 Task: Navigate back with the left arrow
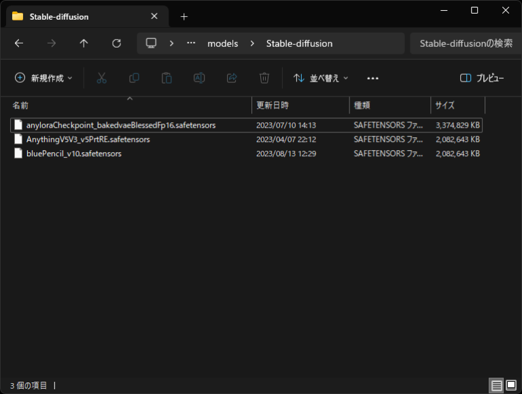(19, 43)
